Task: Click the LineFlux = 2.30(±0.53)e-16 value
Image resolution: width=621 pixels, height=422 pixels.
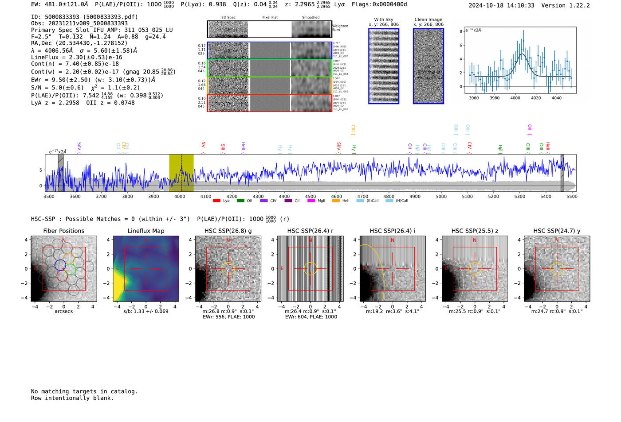Action: click(77, 57)
